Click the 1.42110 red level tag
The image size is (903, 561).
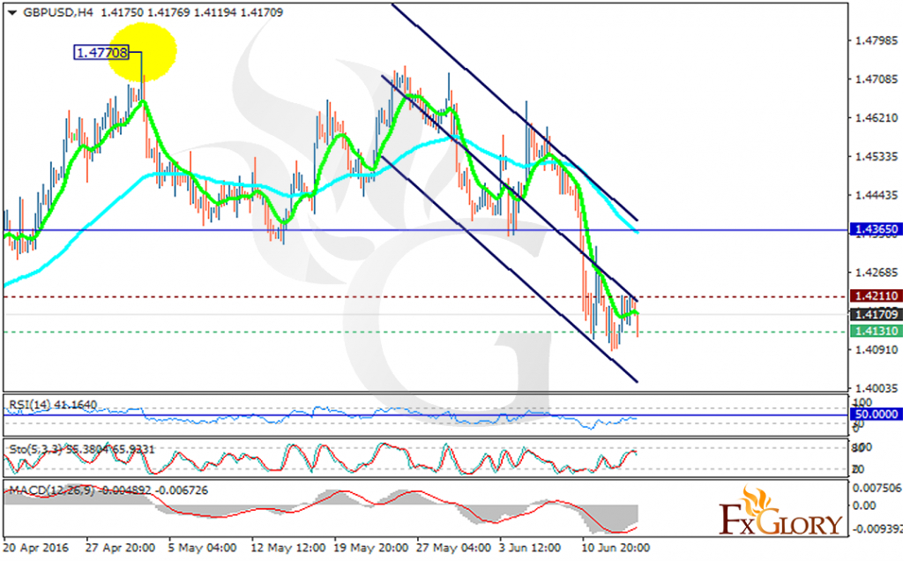click(876, 296)
